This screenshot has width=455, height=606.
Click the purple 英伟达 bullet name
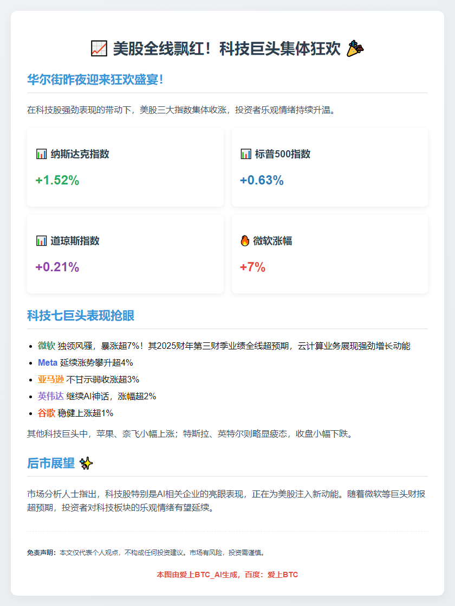50,396
